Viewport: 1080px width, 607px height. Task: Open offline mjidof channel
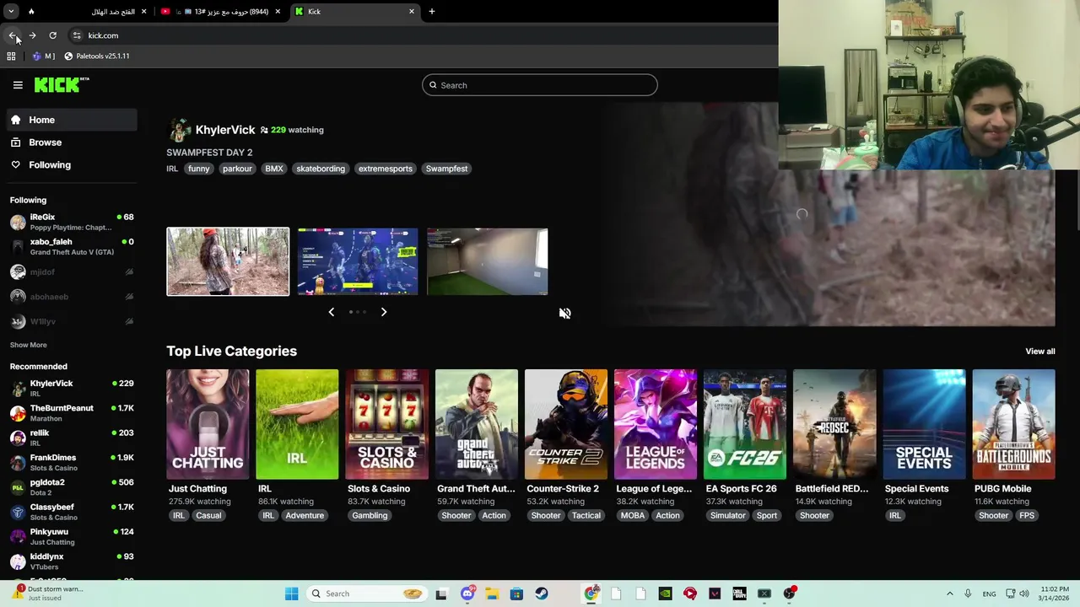73,271
